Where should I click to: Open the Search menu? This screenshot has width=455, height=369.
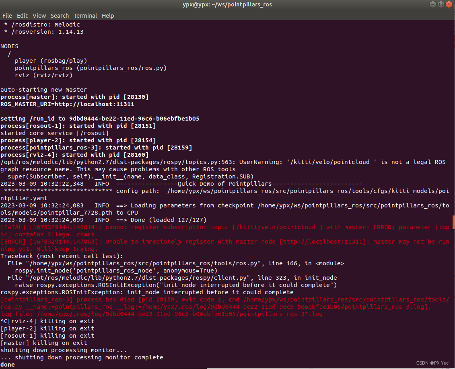60,16
